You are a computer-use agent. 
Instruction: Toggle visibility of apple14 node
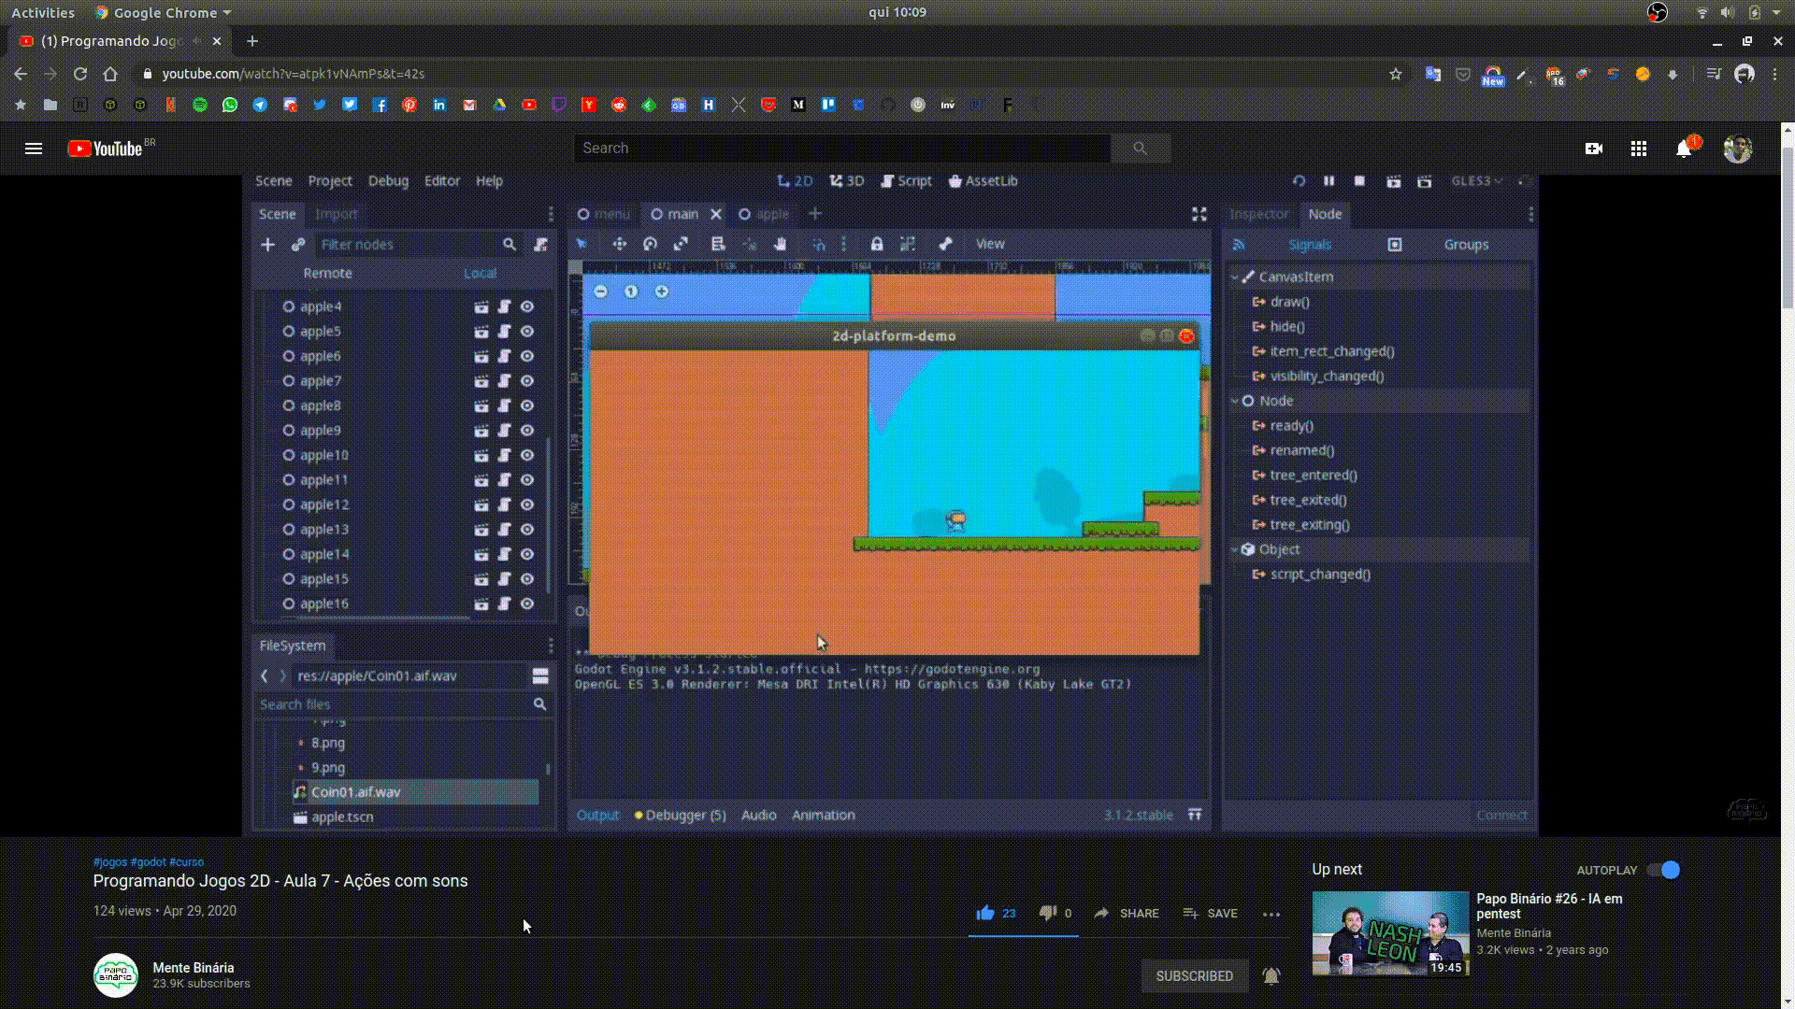point(527,553)
